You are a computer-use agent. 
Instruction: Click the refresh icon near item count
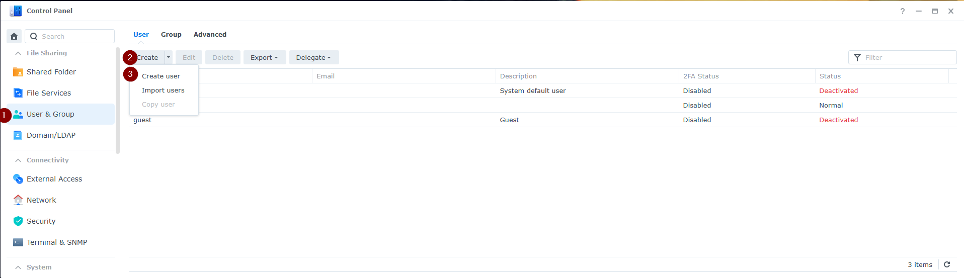[x=947, y=264]
